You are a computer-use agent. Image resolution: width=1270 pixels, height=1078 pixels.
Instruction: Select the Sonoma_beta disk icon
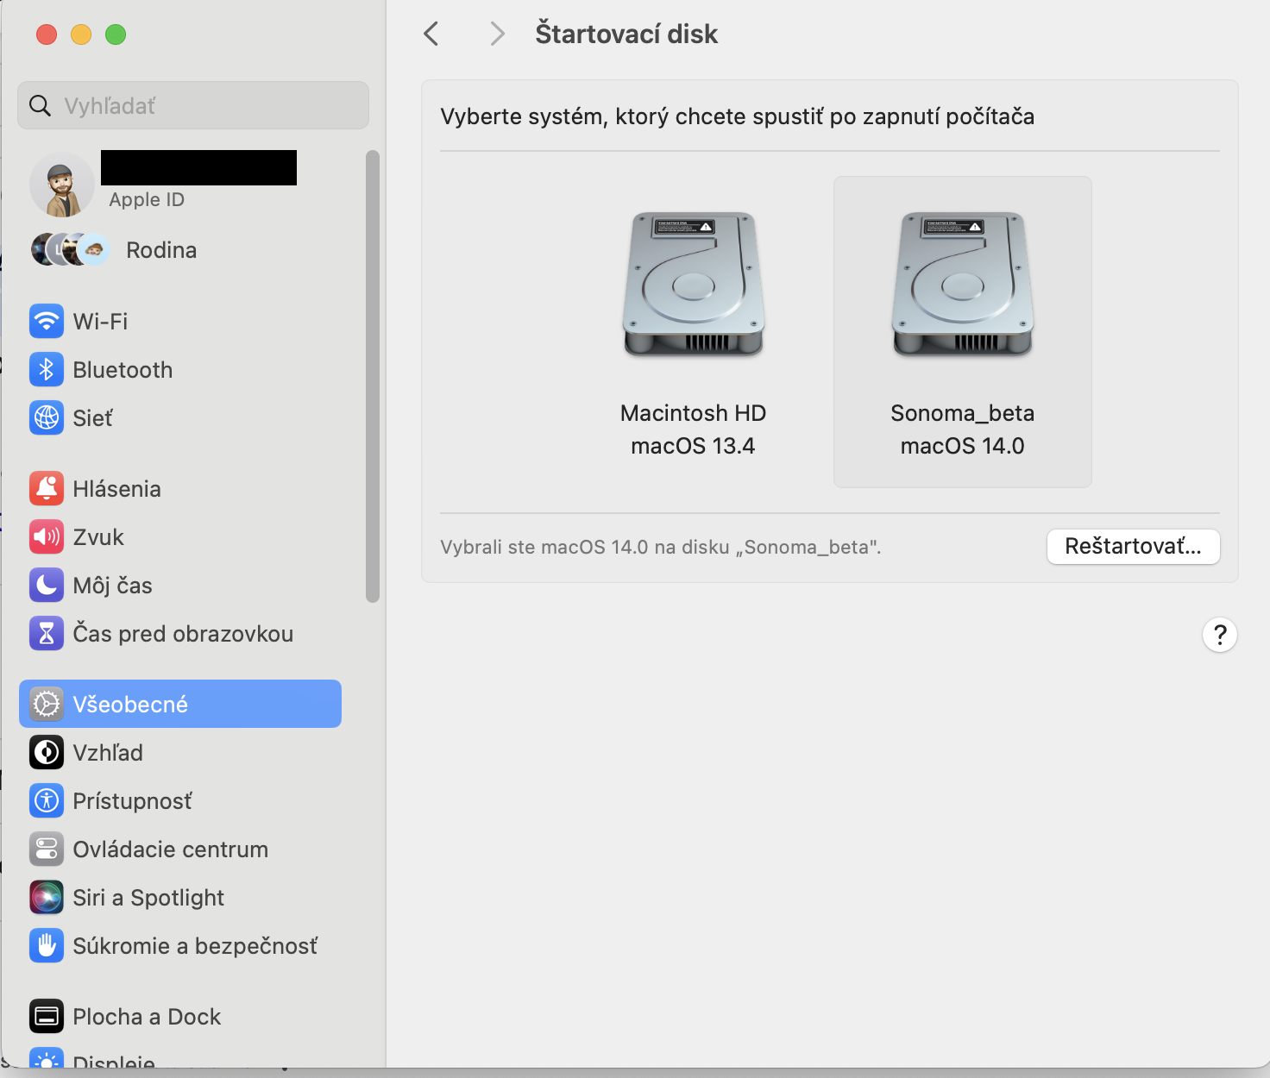pos(963,285)
